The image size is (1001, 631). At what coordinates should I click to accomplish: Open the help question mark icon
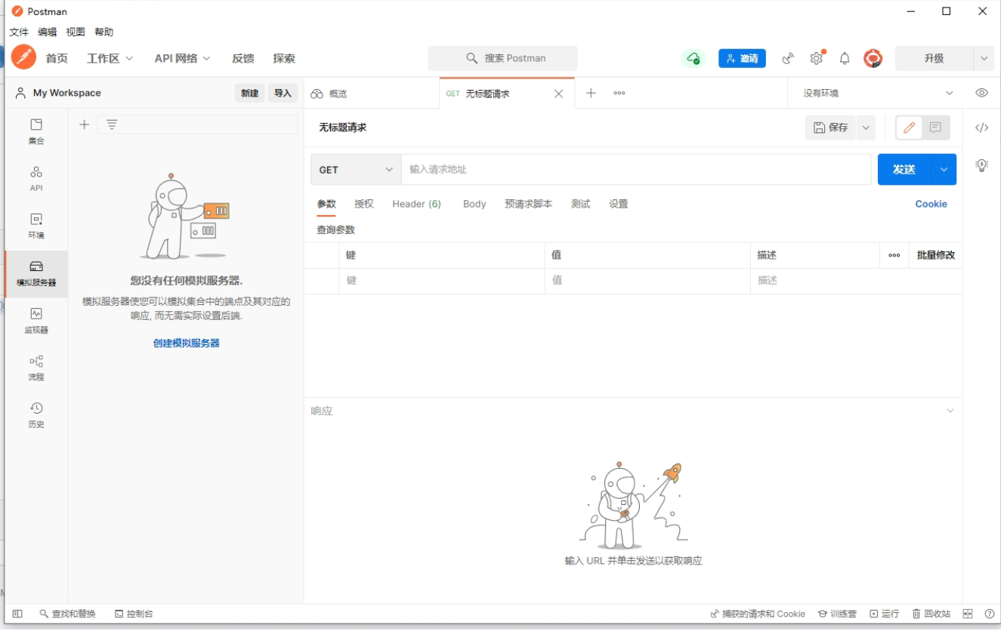[x=989, y=614]
